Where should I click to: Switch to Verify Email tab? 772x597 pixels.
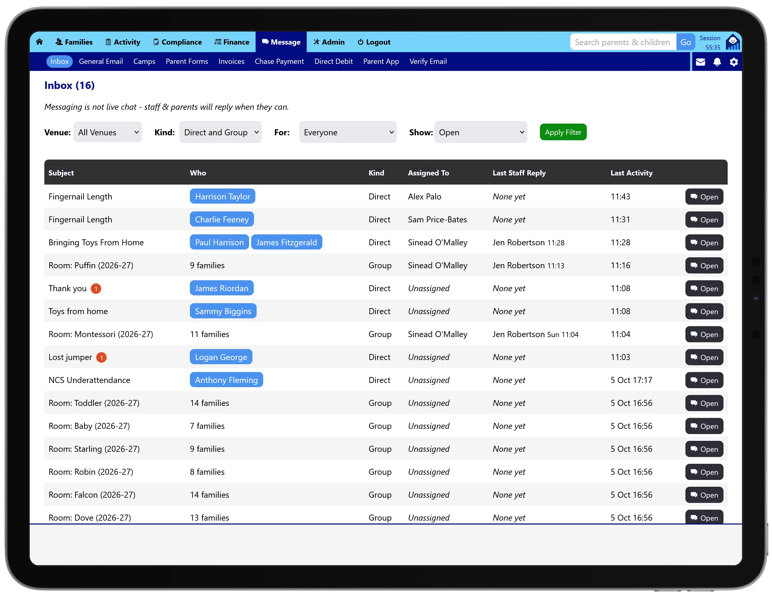pos(428,62)
